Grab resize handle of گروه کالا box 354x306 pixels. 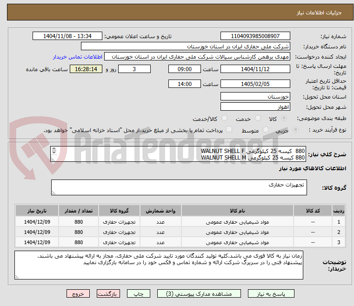(53, 193)
